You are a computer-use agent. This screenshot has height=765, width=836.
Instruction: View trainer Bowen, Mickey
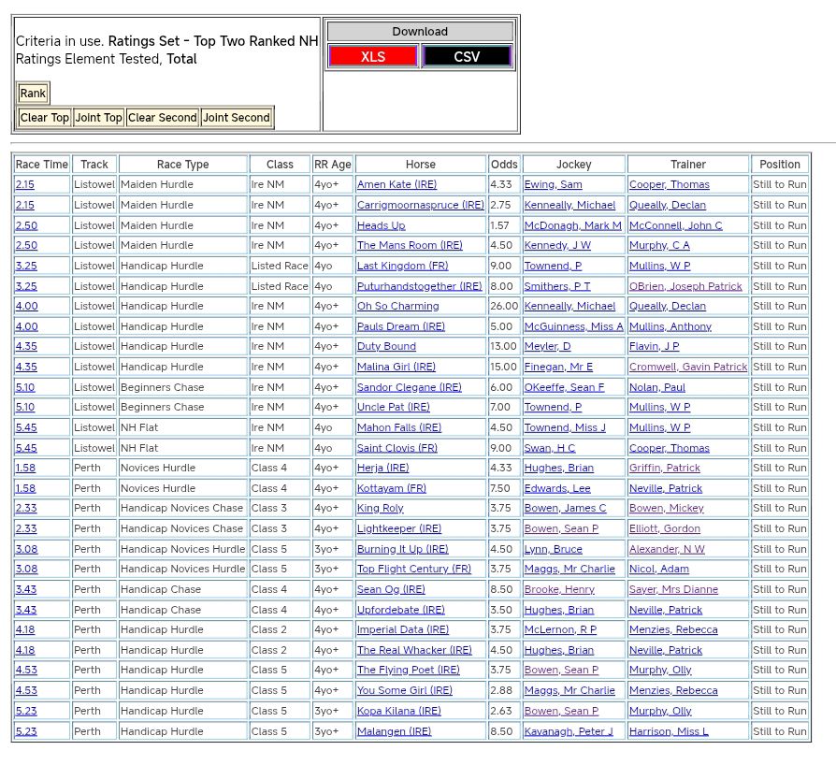[666, 509]
